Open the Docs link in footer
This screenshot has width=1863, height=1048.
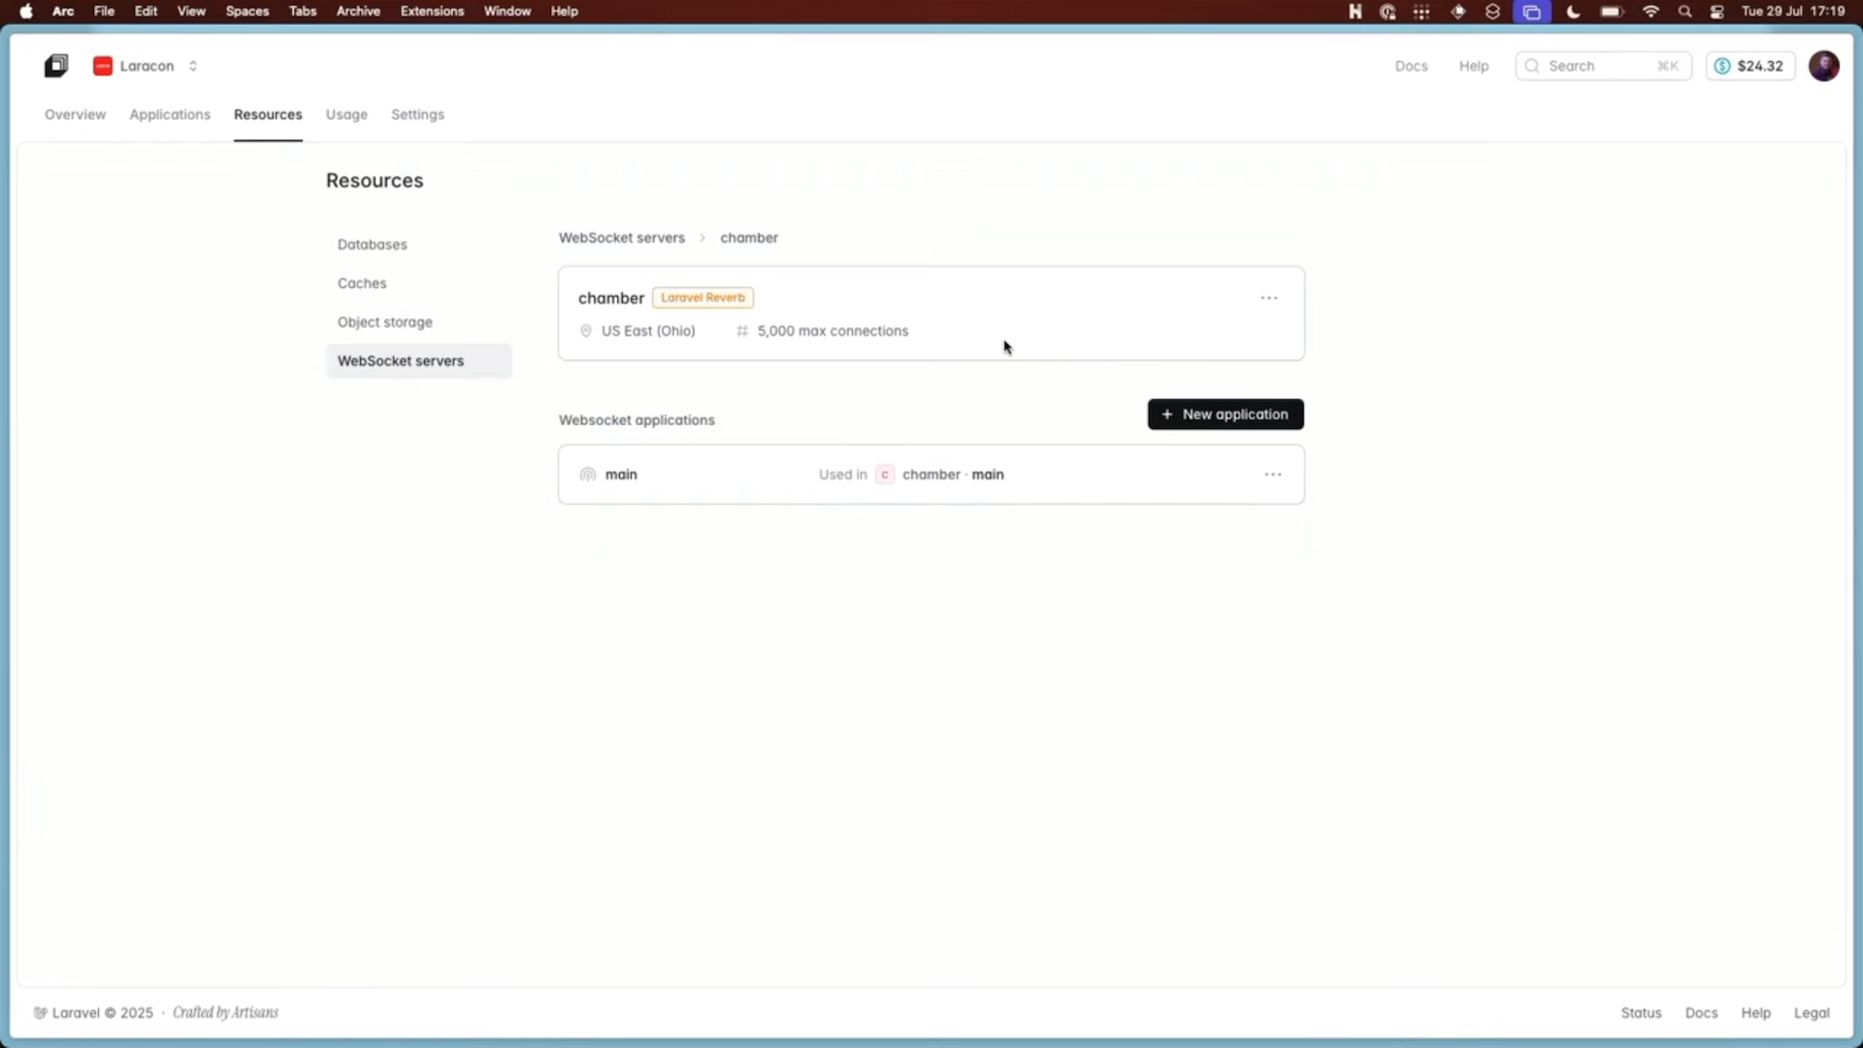click(x=1701, y=1013)
